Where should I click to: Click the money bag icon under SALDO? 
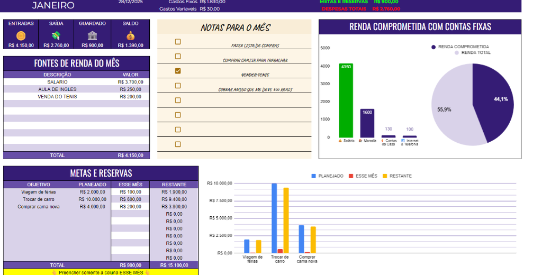tap(130, 35)
